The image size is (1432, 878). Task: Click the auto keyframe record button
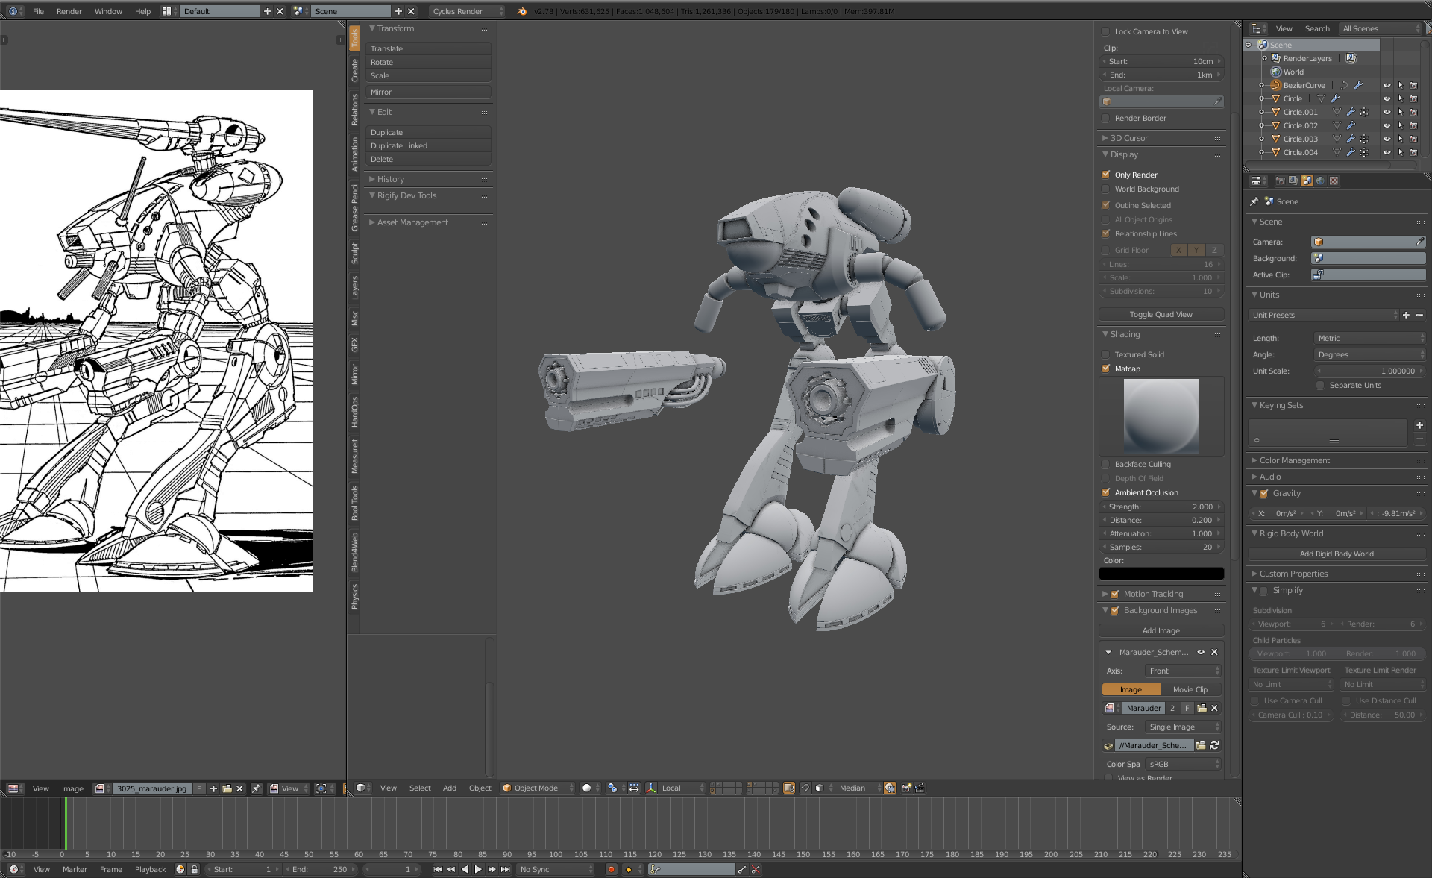point(611,869)
